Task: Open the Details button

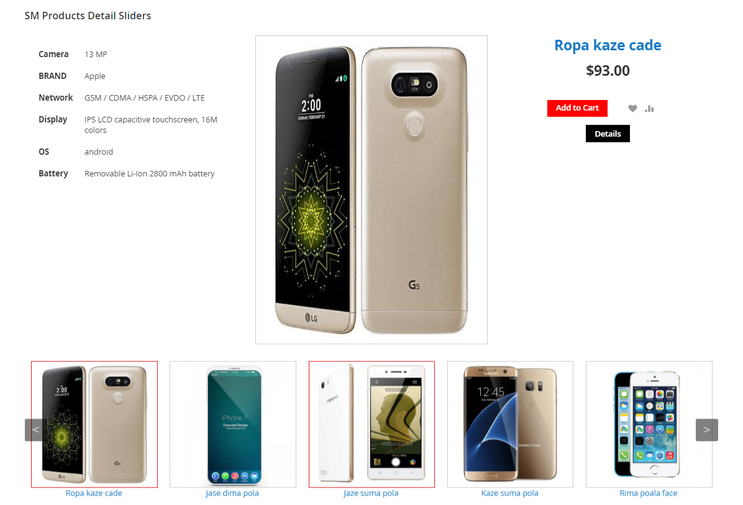Action: pos(608,134)
